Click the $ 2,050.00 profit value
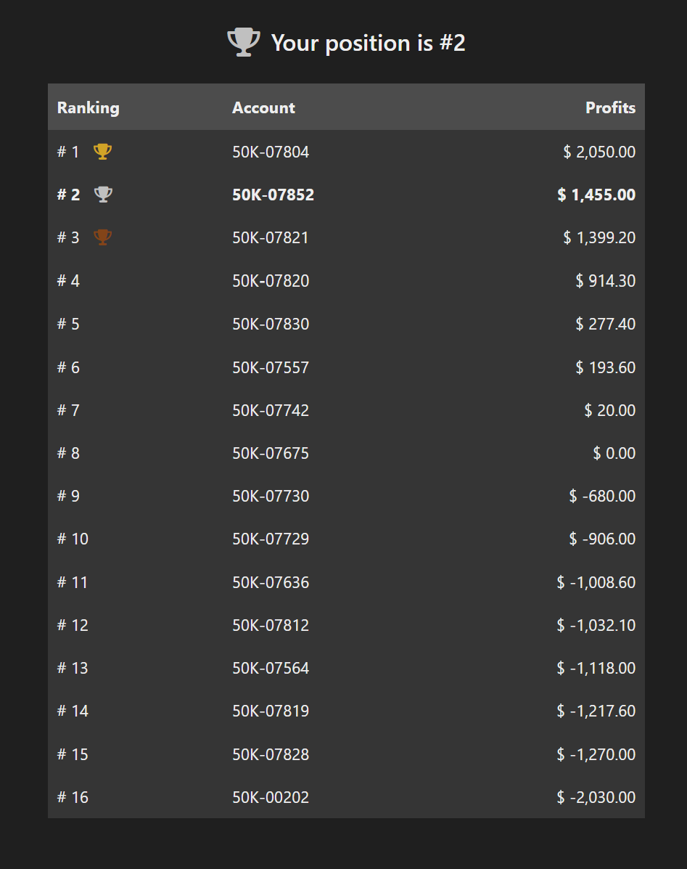Viewport: 687px width, 869px height. (x=599, y=152)
